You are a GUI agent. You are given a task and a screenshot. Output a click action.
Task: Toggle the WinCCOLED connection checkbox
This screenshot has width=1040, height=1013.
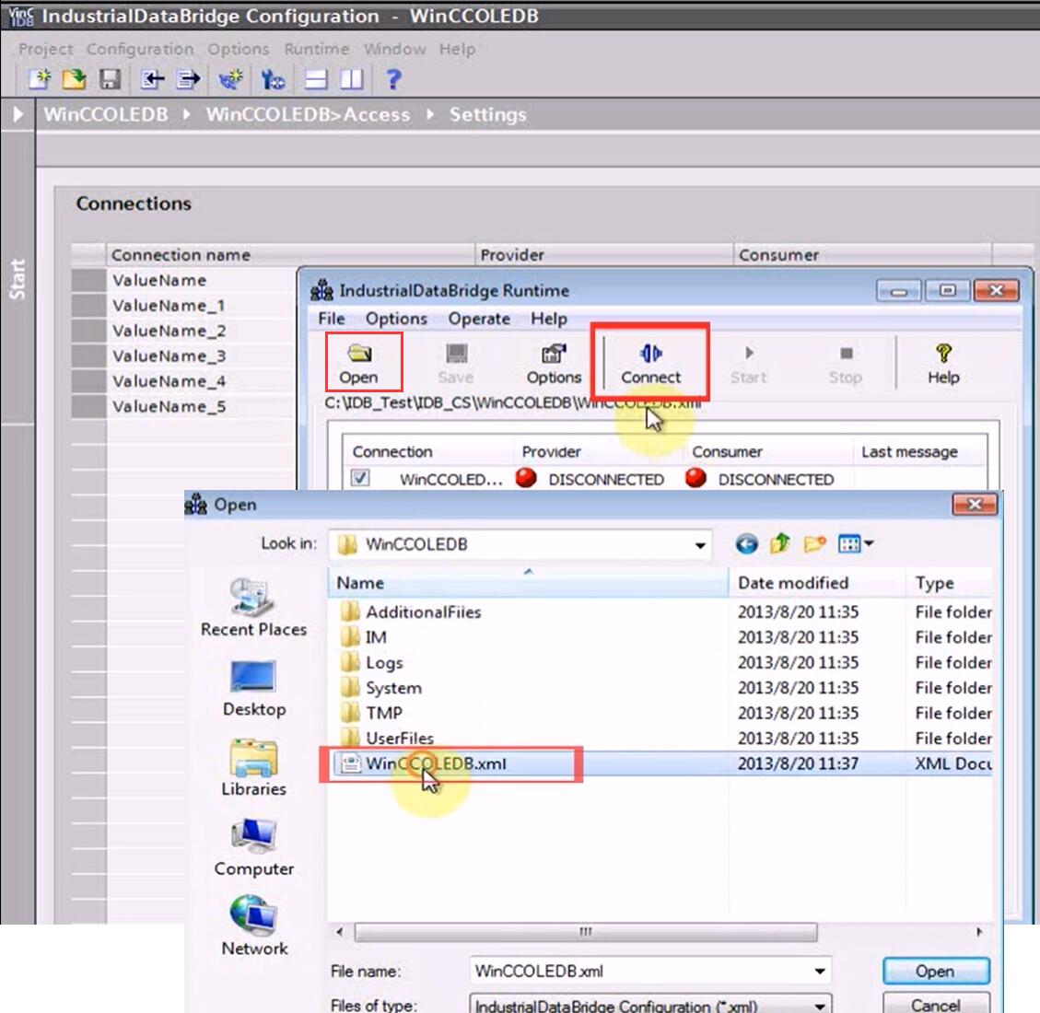pos(360,478)
